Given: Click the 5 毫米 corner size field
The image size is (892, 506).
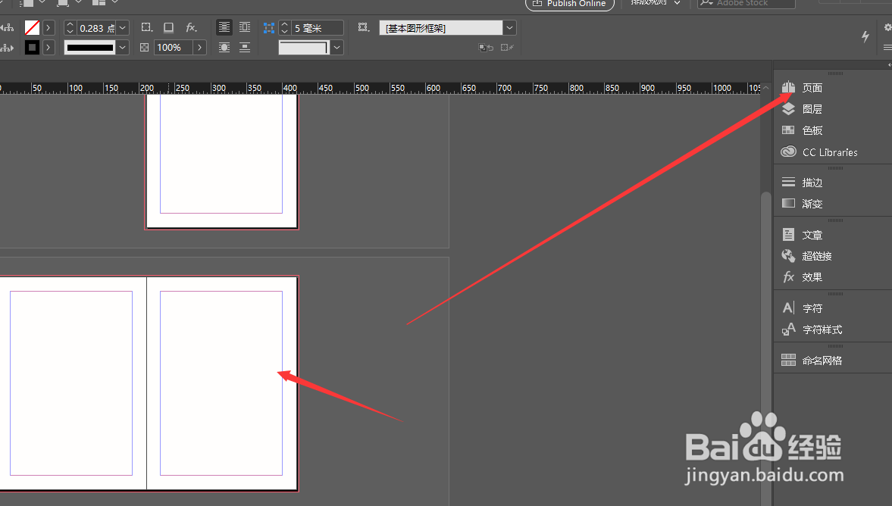Looking at the screenshot, I should (318, 28).
